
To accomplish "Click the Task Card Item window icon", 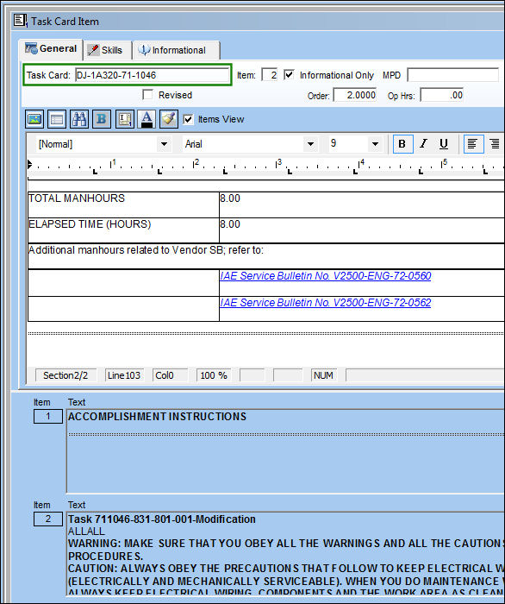I will coord(20,21).
